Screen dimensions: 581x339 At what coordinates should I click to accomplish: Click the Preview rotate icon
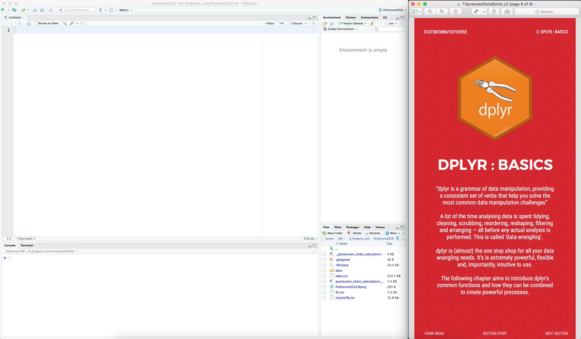494,12
